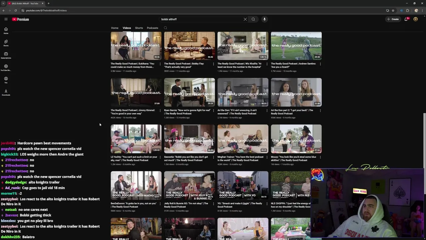Bookmark this page with star icon
Screen dimensions: 426x240
coord(393,10)
